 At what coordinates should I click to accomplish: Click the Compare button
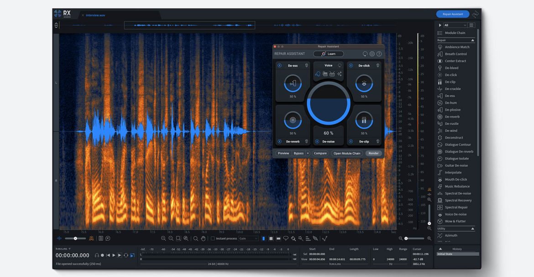coord(320,153)
